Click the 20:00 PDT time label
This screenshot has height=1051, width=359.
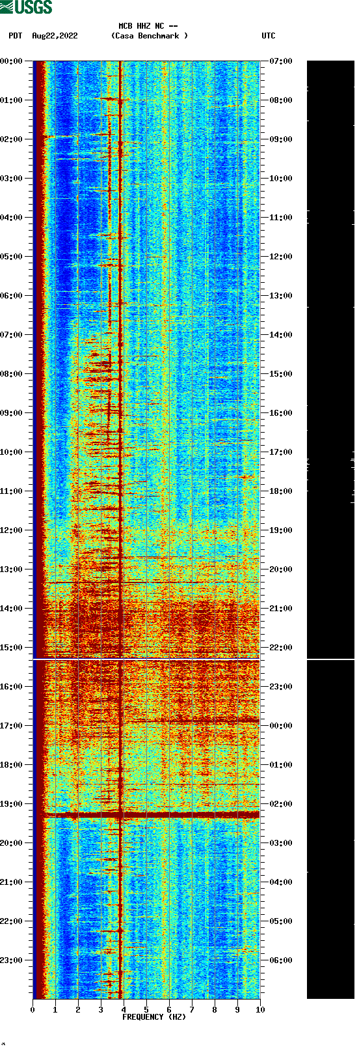(x=12, y=843)
